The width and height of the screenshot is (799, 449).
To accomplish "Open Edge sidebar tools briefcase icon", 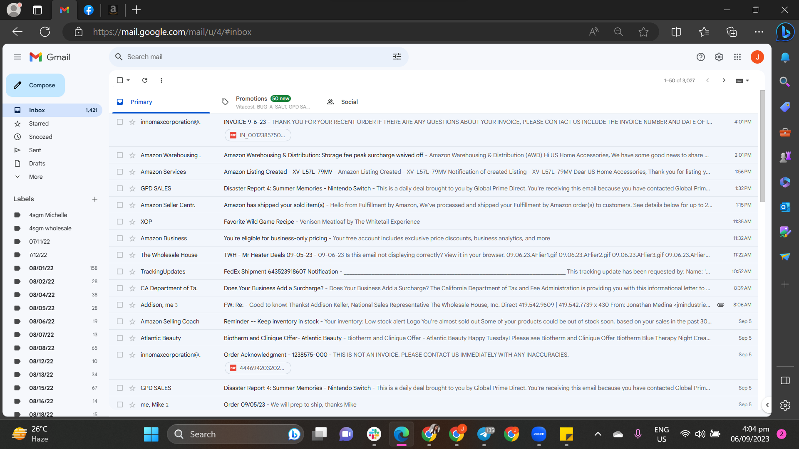I will [785, 132].
